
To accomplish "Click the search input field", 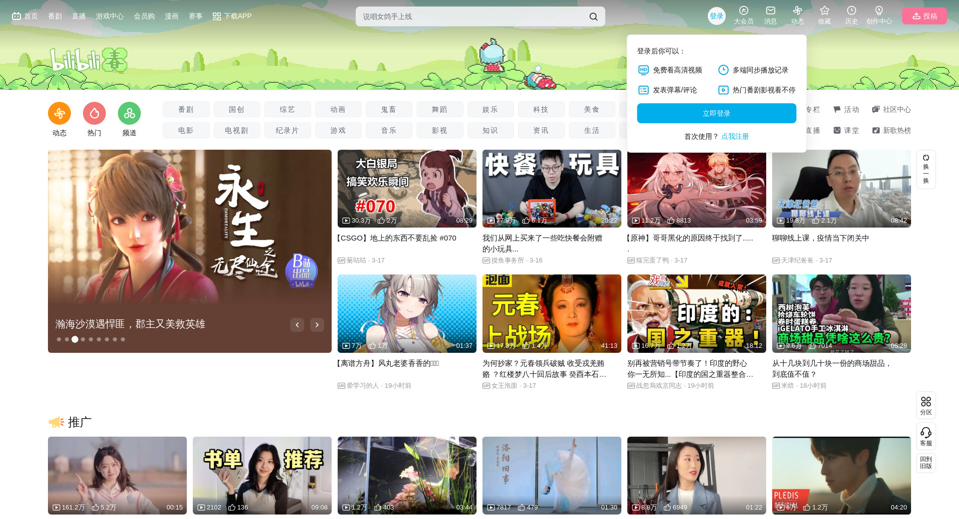I will coord(470,16).
